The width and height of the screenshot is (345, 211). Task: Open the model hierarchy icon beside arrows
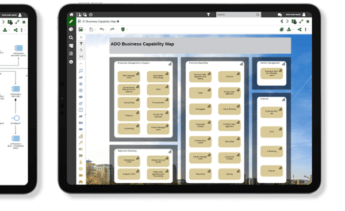[x=294, y=22]
